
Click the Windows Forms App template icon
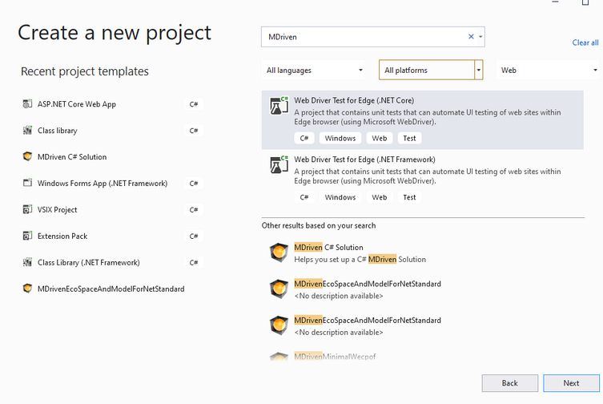pos(28,184)
